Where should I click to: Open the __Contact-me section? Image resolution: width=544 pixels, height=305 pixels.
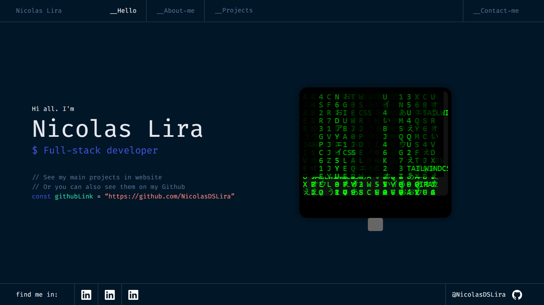[x=496, y=11]
